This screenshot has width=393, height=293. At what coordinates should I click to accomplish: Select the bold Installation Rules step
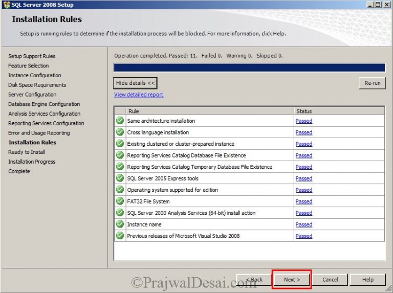tap(32, 143)
